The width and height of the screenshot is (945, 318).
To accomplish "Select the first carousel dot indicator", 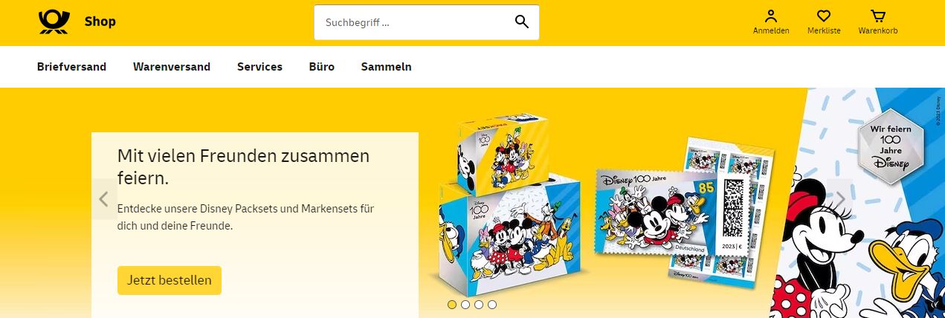I will [452, 305].
